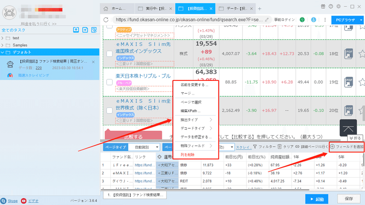This screenshot has height=205, width=365.
Task: Close the 投資信託 task entry with X
Action: pos(94,62)
